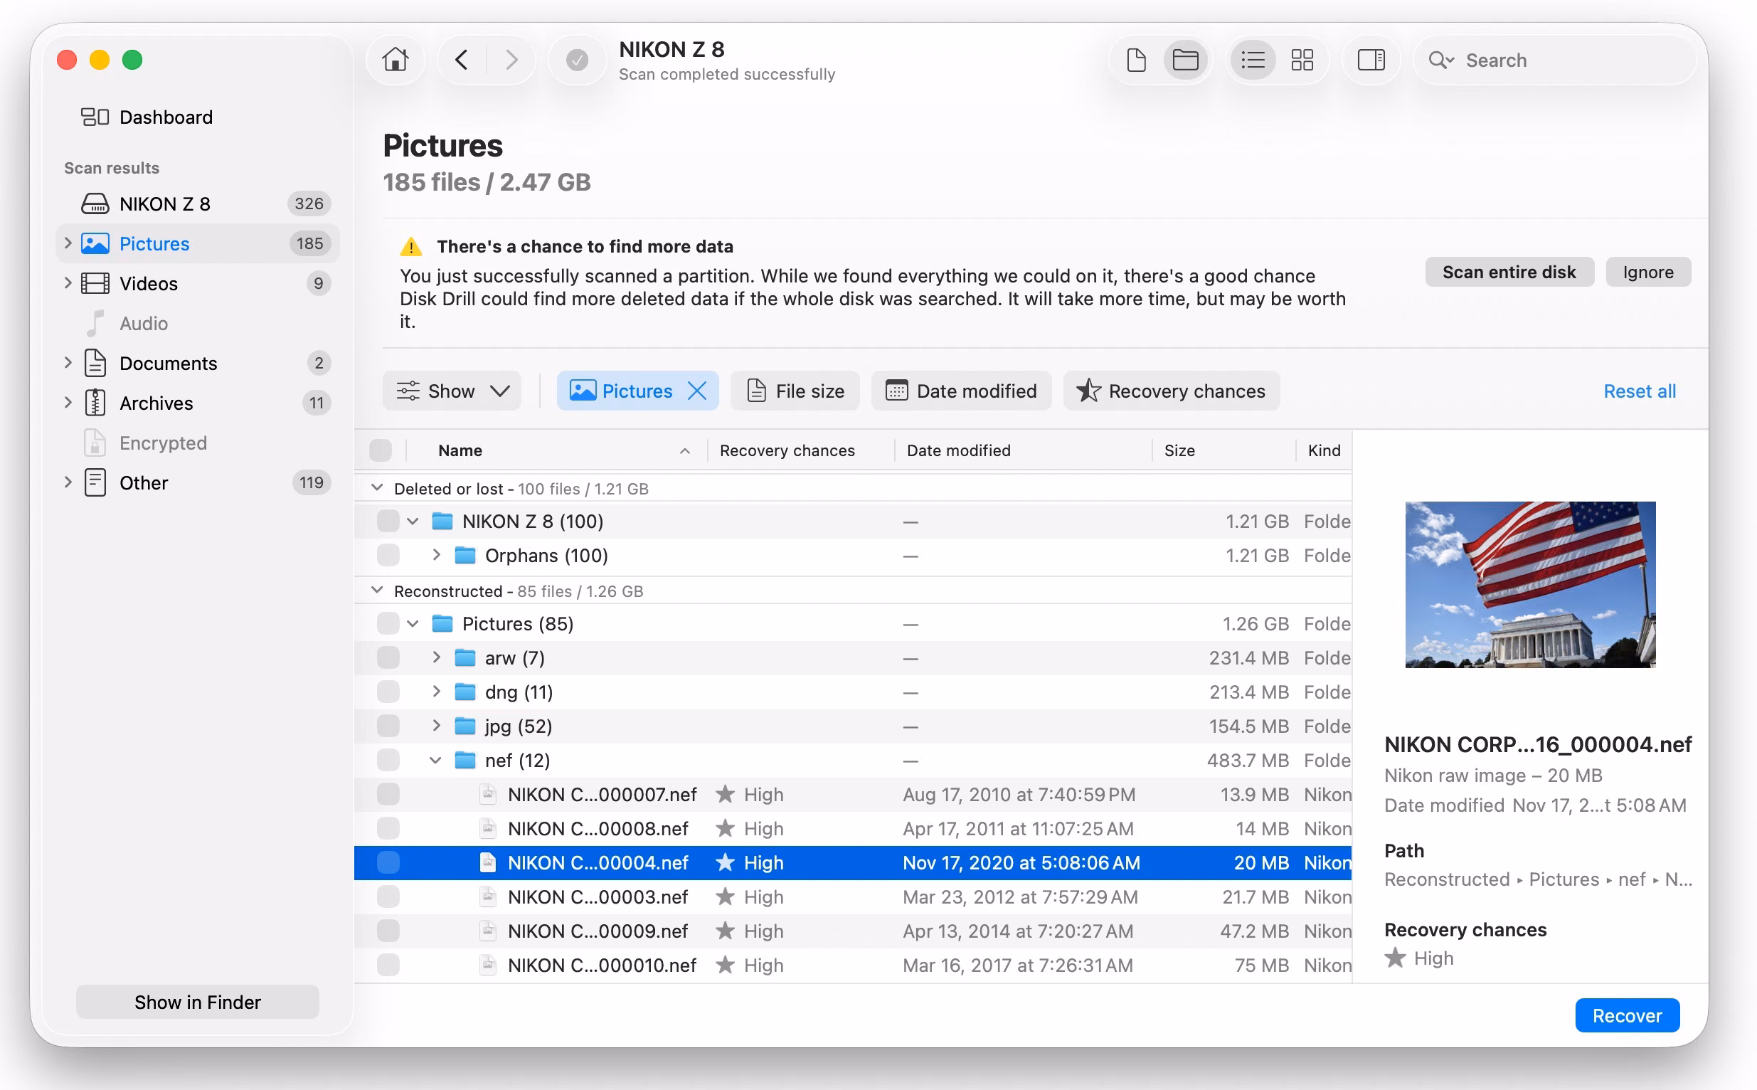Screen dimensions: 1757x1090
Task: Go to the home screen icon
Action: pos(395,60)
